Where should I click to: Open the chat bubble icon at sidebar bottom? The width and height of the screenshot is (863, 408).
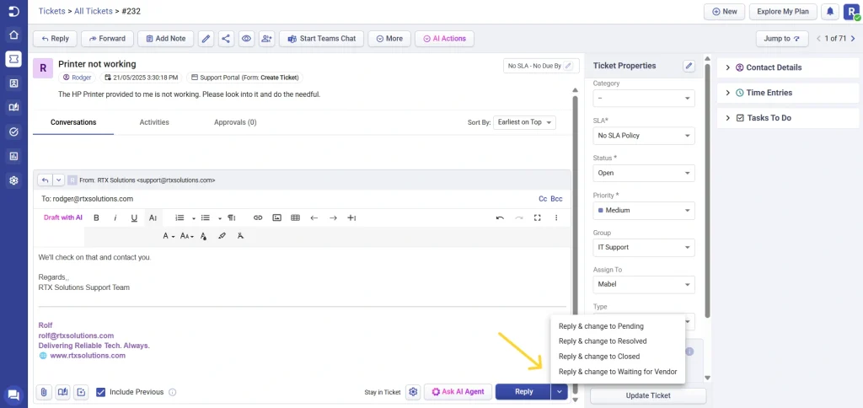(13, 395)
